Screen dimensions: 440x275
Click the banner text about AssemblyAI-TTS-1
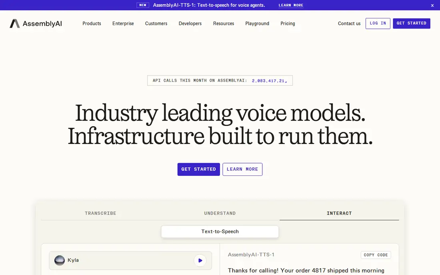(209, 5)
